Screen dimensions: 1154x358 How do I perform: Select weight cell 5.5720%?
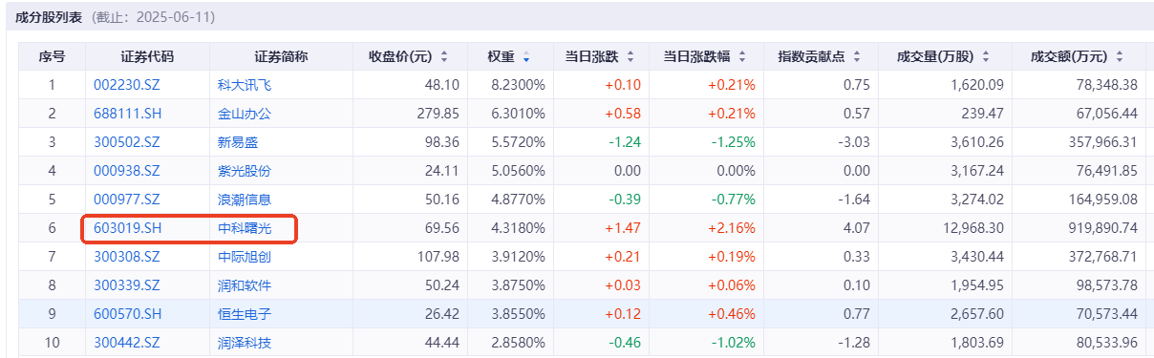click(518, 142)
